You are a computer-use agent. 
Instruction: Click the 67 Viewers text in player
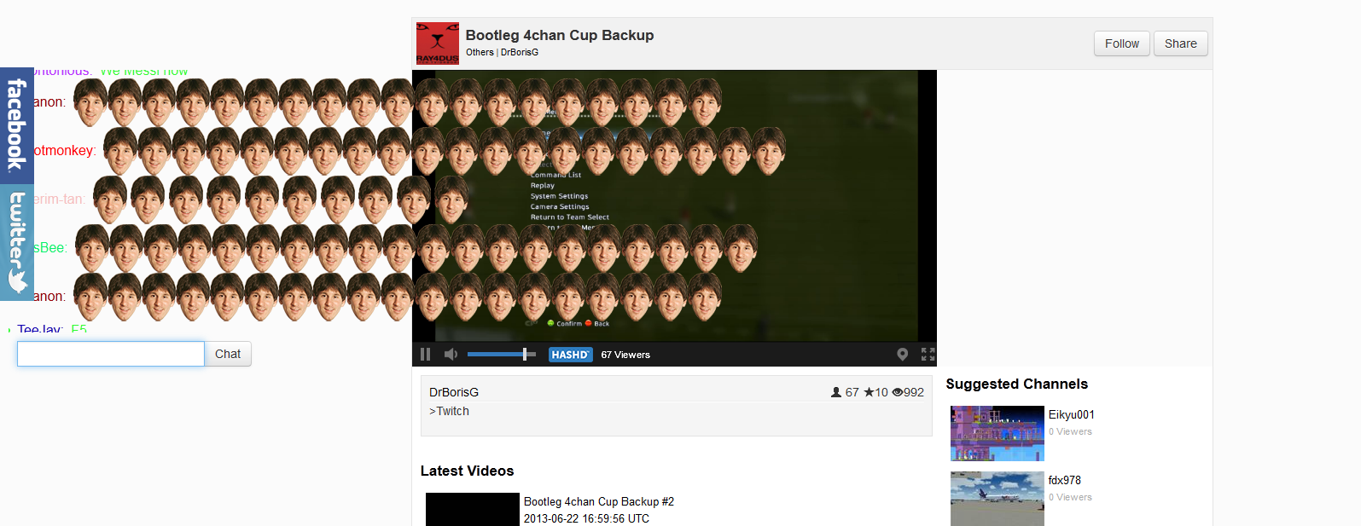click(x=625, y=355)
